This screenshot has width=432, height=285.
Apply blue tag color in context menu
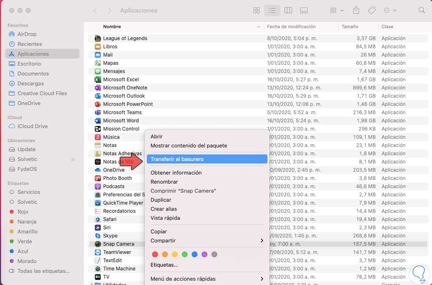point(194,254)
